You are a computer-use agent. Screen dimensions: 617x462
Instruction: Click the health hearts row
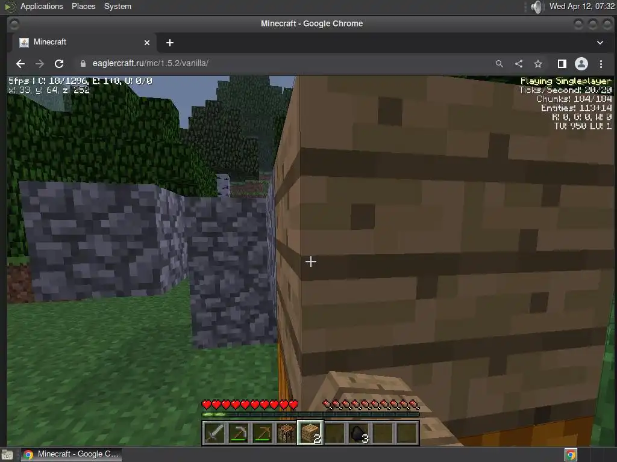tap(250, 405)
